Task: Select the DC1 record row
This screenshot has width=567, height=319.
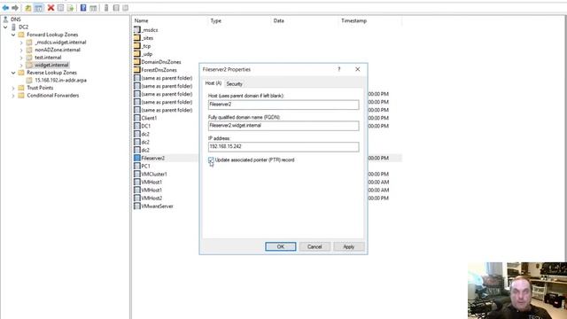Action: tap(145, 126)
